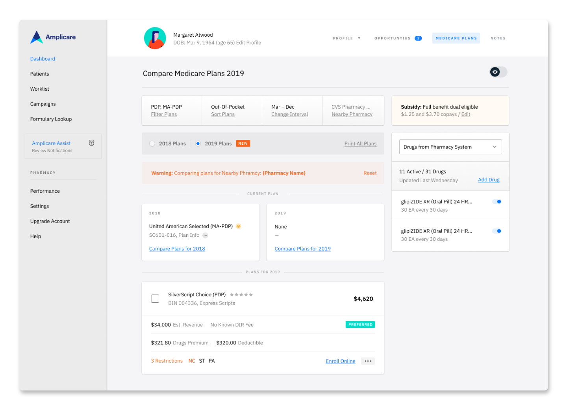Click the ST restriction tag

(x=202, y=361)
